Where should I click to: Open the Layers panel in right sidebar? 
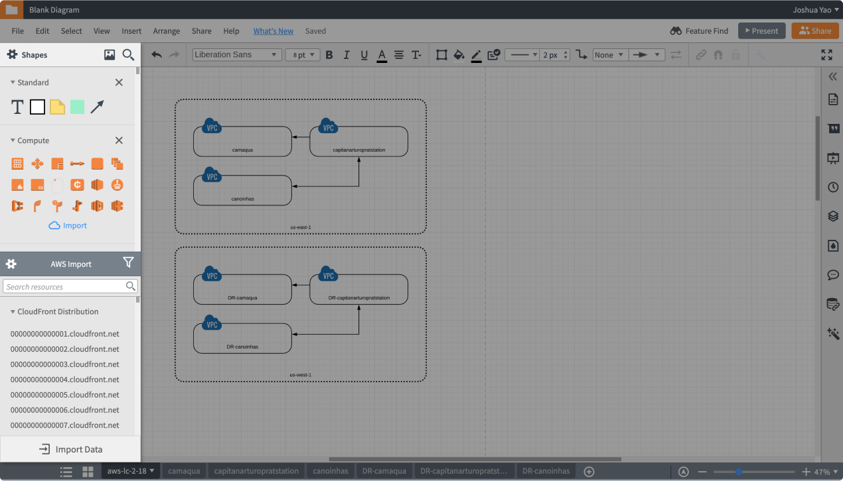point(833,217)
